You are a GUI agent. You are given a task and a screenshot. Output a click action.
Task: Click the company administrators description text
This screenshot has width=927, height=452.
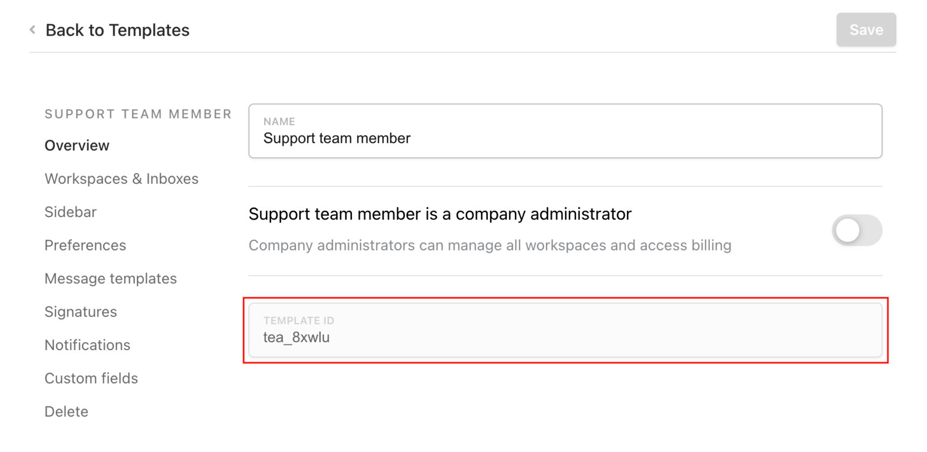(490, 246)
